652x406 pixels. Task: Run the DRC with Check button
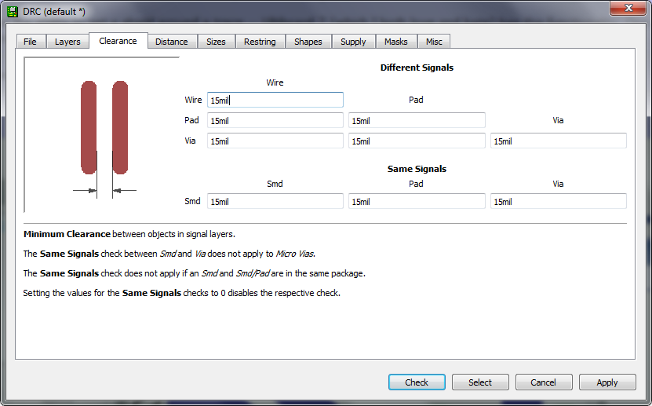417,382
